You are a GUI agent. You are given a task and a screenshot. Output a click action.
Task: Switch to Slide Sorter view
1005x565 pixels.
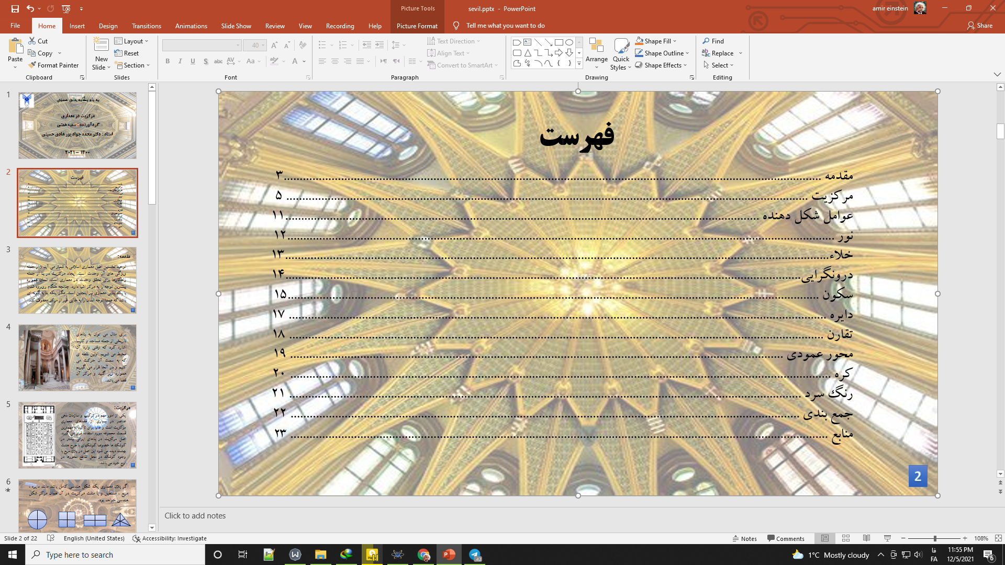[846, 538]
